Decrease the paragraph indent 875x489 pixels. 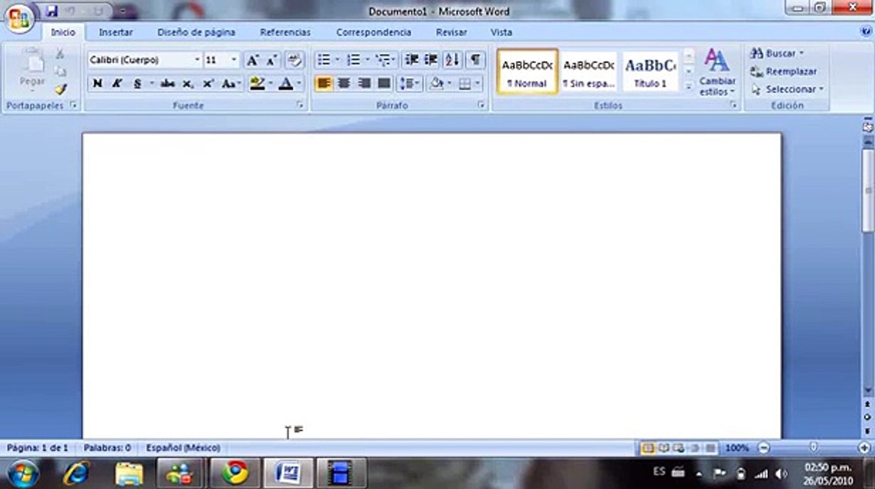point(411,60)
